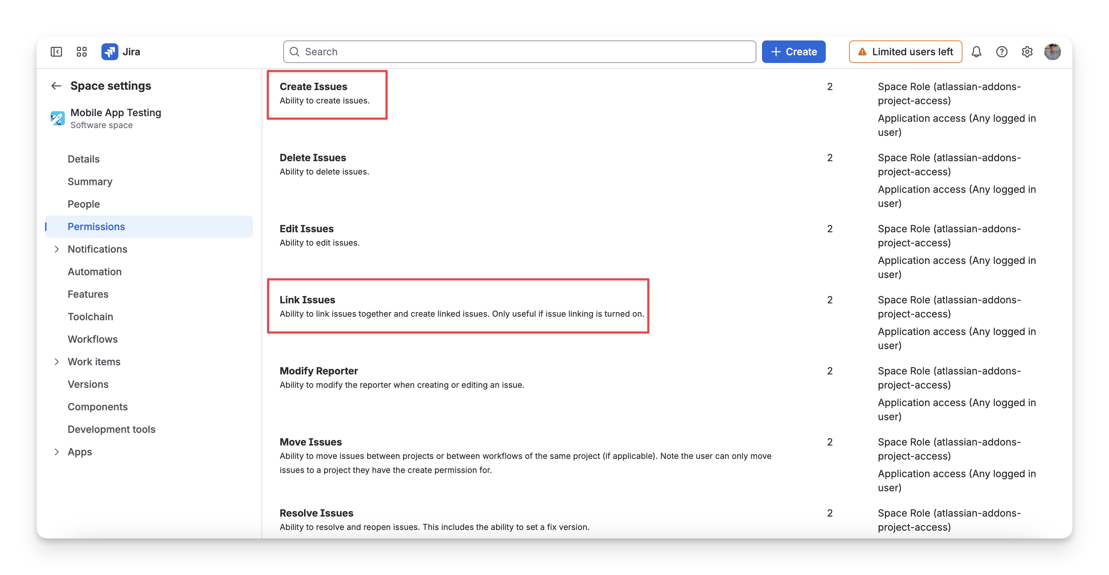Viewport: 1109px width, 575px height.
Task: Click the Mobile App Testing space name
Action: (116, 113)
